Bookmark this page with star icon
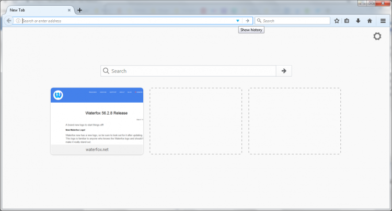Image resolution: width=392 pixels, height=211 pixels. (x=337, y=21)
